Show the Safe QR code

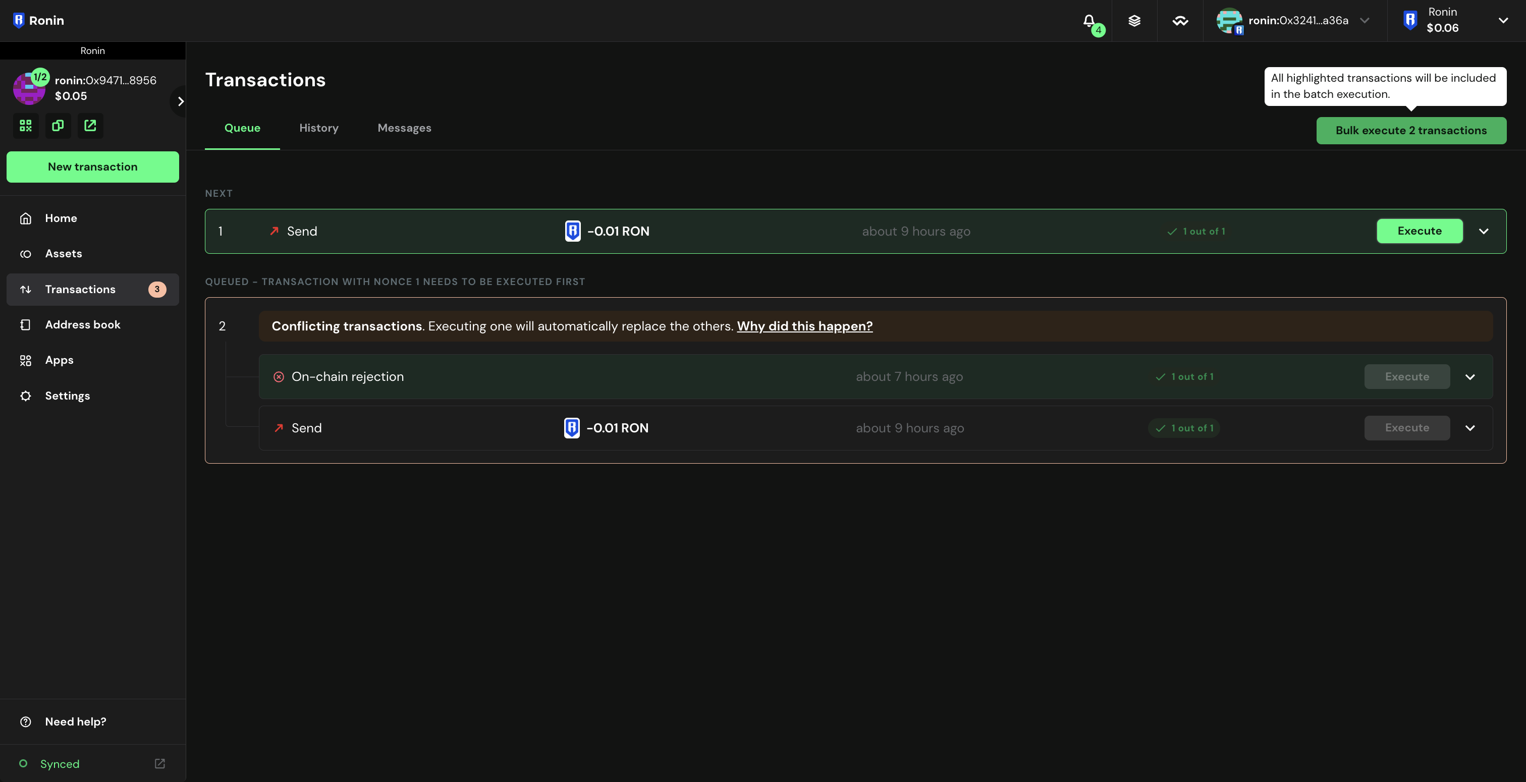25,126
